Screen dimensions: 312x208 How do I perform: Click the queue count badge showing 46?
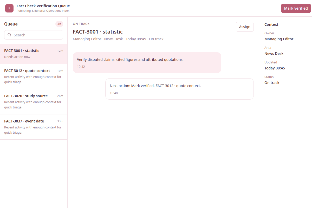[x=59, y=24]
